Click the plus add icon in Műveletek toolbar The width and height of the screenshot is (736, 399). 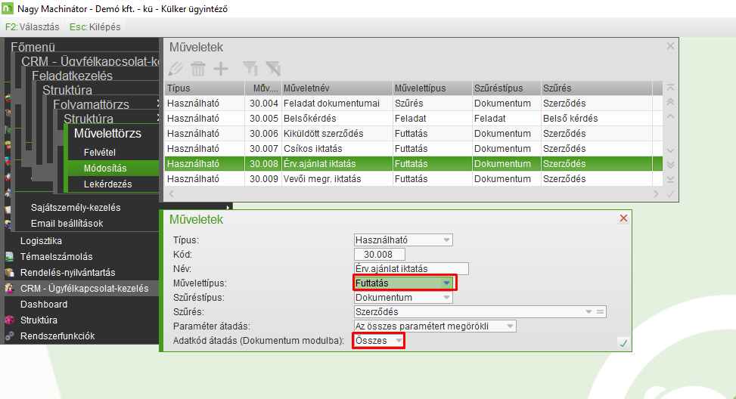pos(221,69)
